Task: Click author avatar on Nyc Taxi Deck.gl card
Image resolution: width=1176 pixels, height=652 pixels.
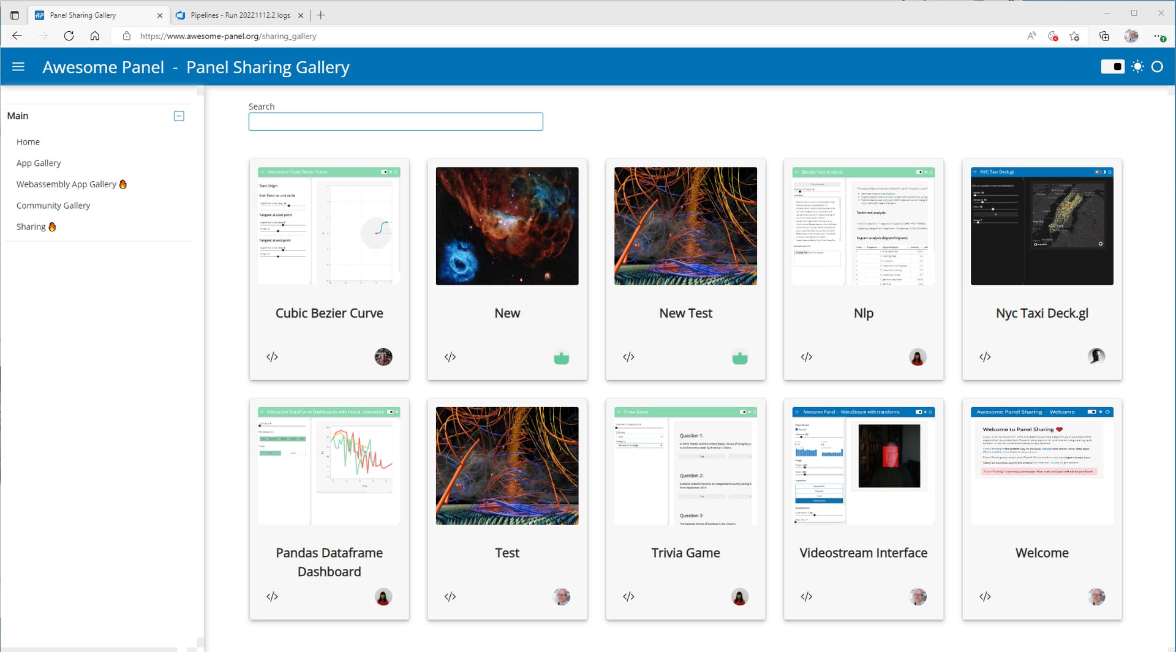Action: (x=1096, y=357)
